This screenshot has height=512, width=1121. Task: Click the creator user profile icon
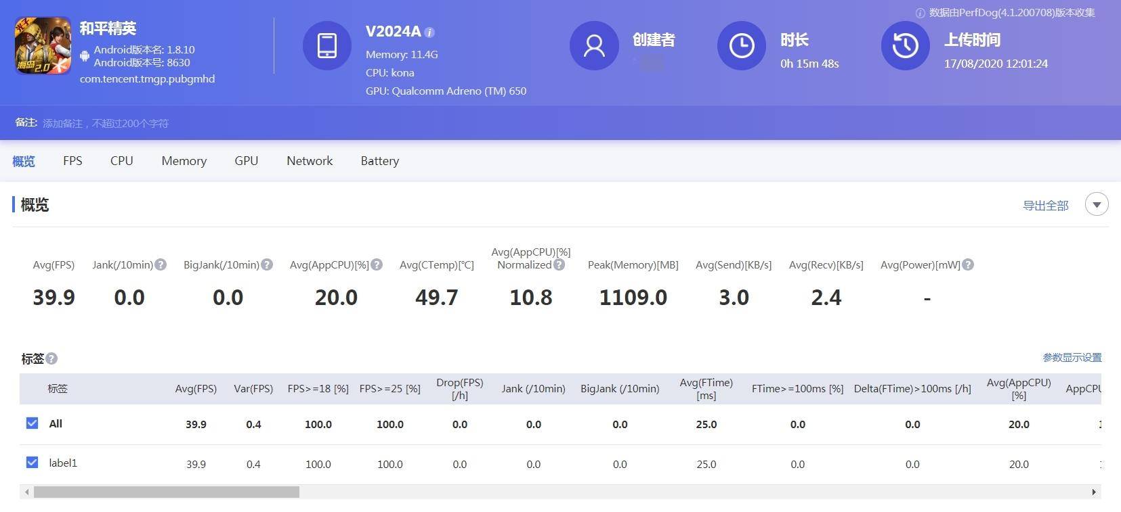(x=594, y=45)
